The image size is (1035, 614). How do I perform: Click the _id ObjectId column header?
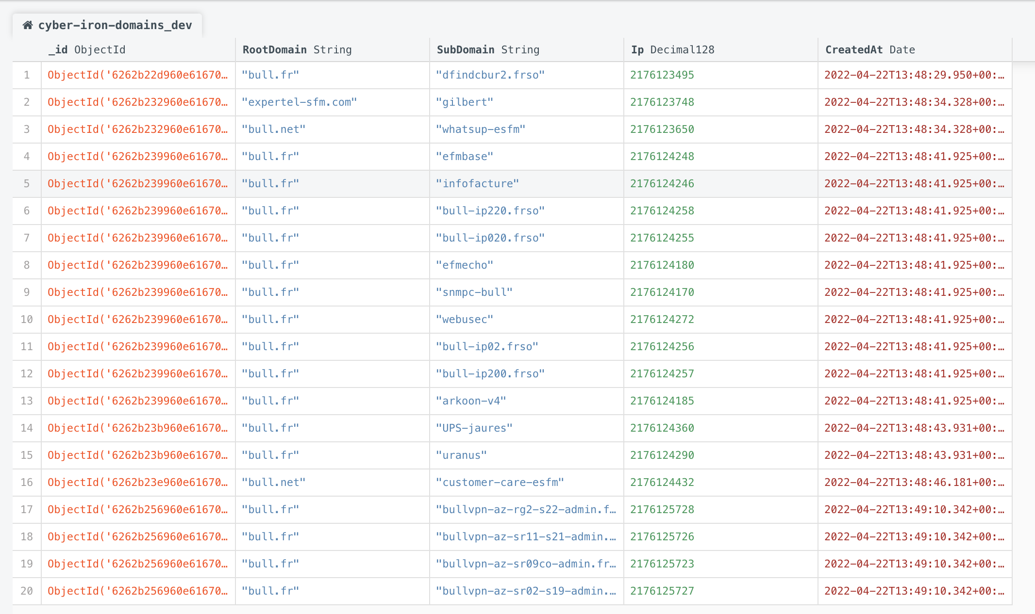point(86,49)
